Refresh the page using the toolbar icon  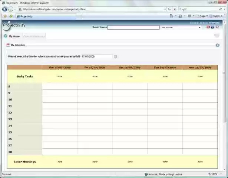[169, 9]
